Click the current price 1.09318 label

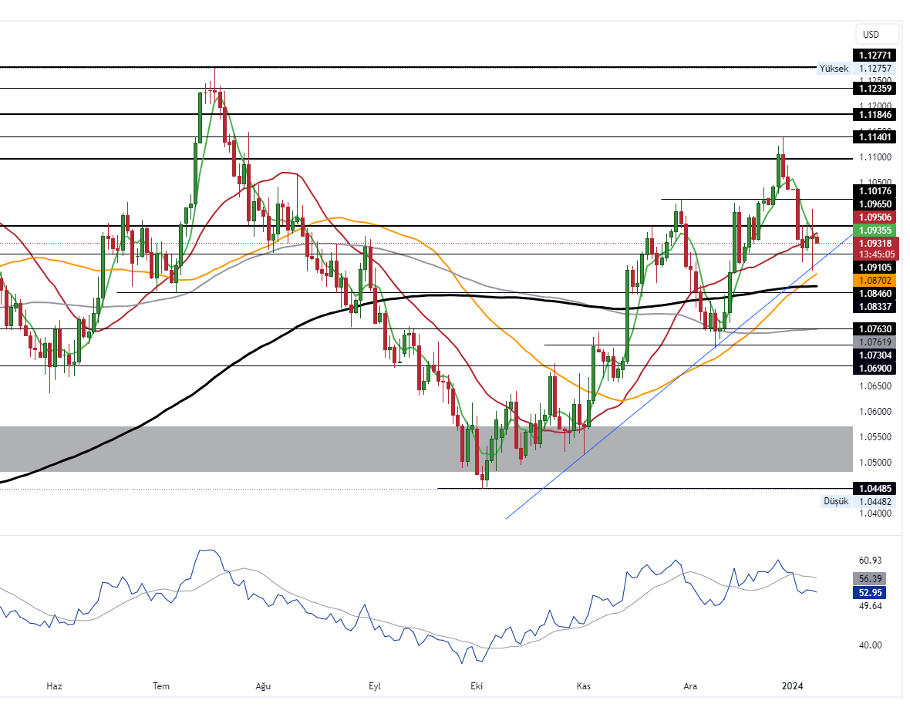pos(875,243)
